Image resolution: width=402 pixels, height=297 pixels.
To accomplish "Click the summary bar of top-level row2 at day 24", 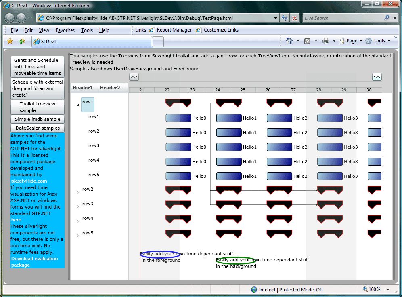I will pyautogui.click(x=229, y=190).
